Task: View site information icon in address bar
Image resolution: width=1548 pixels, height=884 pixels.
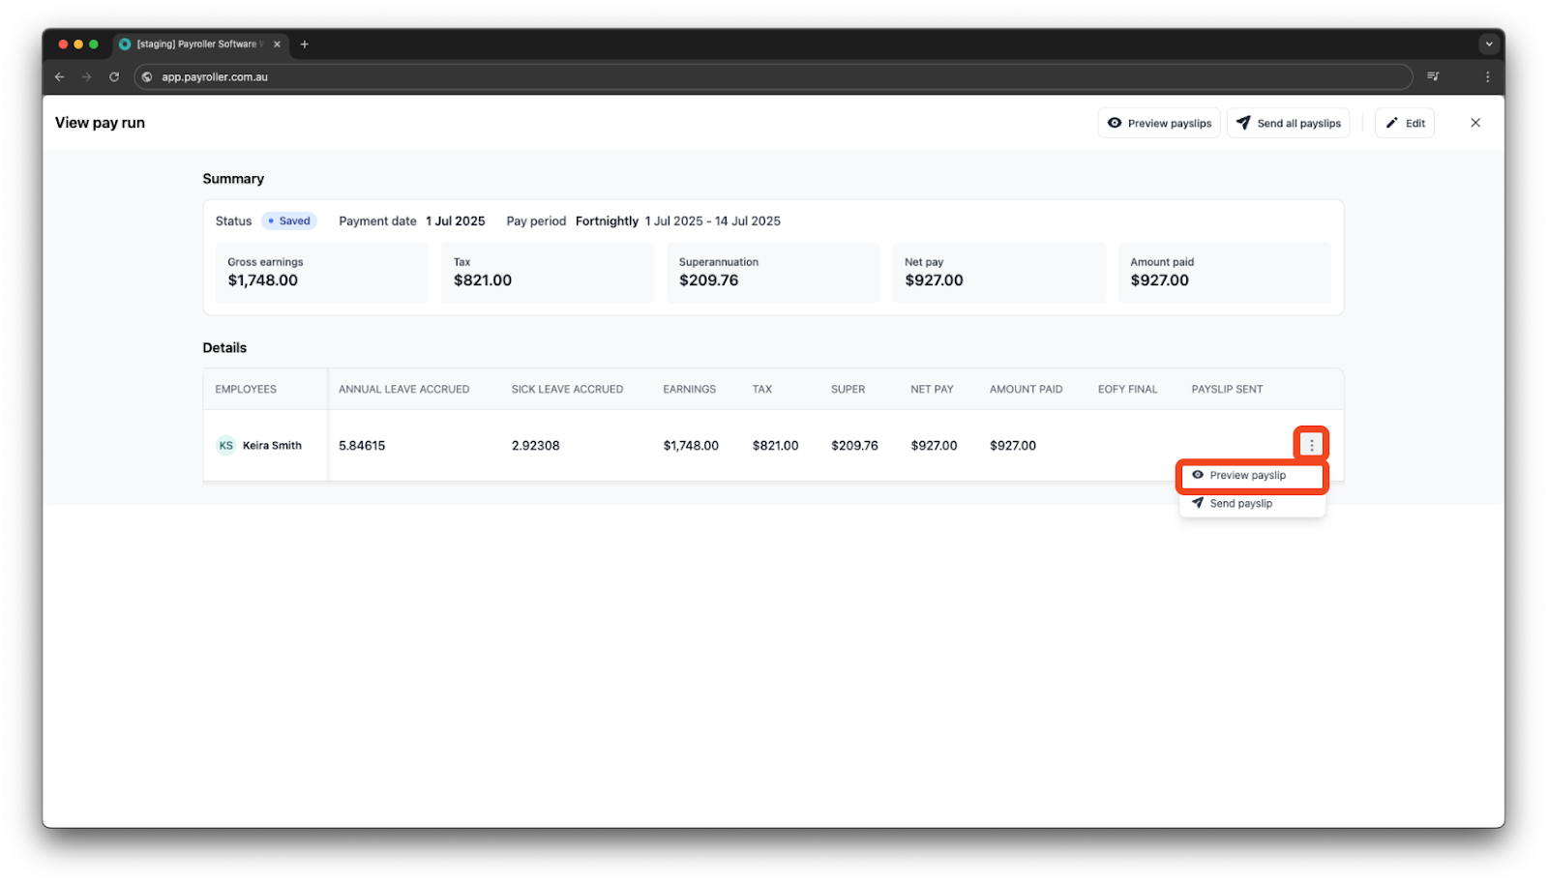Action: (147, 76)
